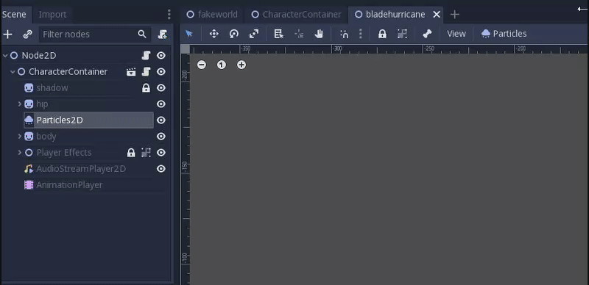Expand the hip node
The height and width of the screenshot is (285, 589).
[x=20, y=104]
